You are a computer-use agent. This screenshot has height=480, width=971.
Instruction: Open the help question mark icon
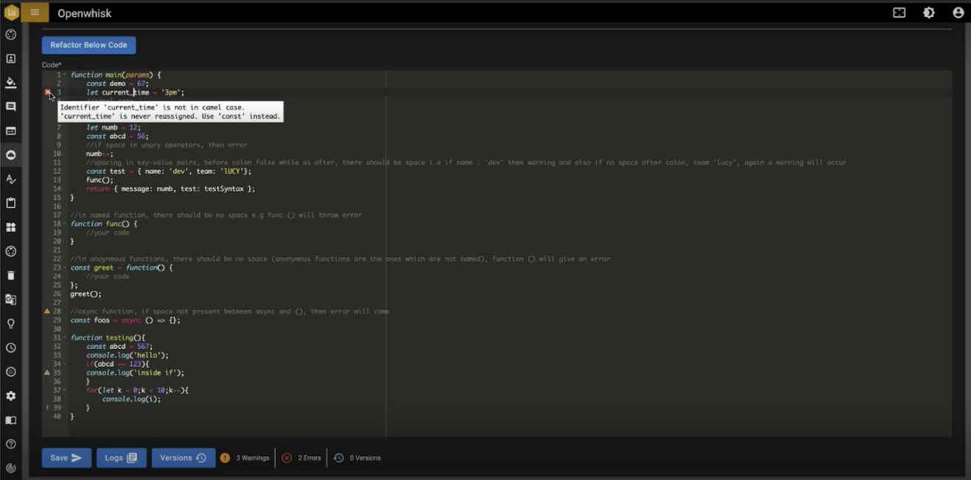coord(11,444)
